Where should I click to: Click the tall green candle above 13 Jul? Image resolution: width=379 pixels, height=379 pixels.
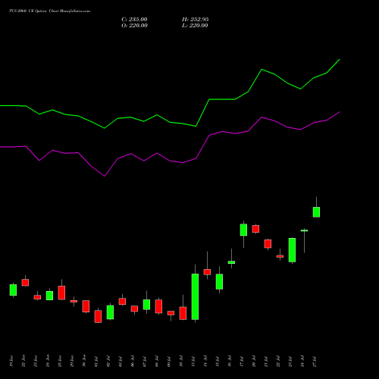coord(195,296)
